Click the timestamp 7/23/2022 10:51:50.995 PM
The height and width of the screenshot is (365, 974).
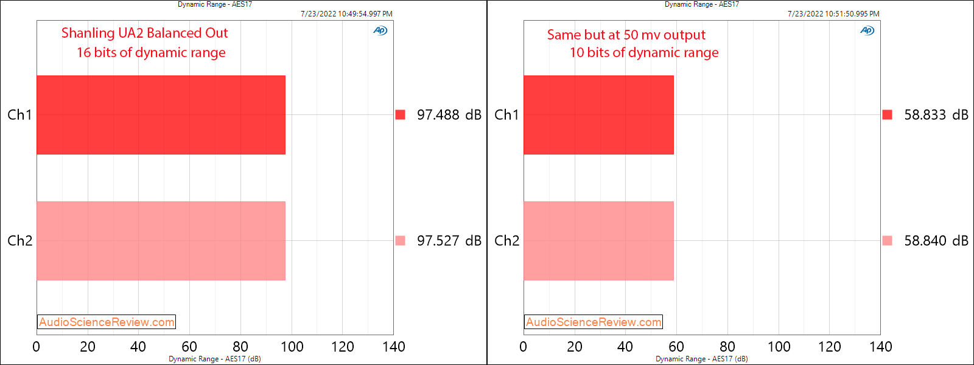(x=833, y=13)
